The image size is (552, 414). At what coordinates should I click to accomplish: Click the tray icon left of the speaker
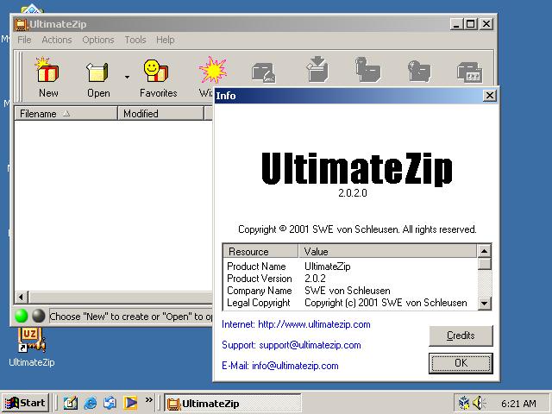(x=464, y=403)
